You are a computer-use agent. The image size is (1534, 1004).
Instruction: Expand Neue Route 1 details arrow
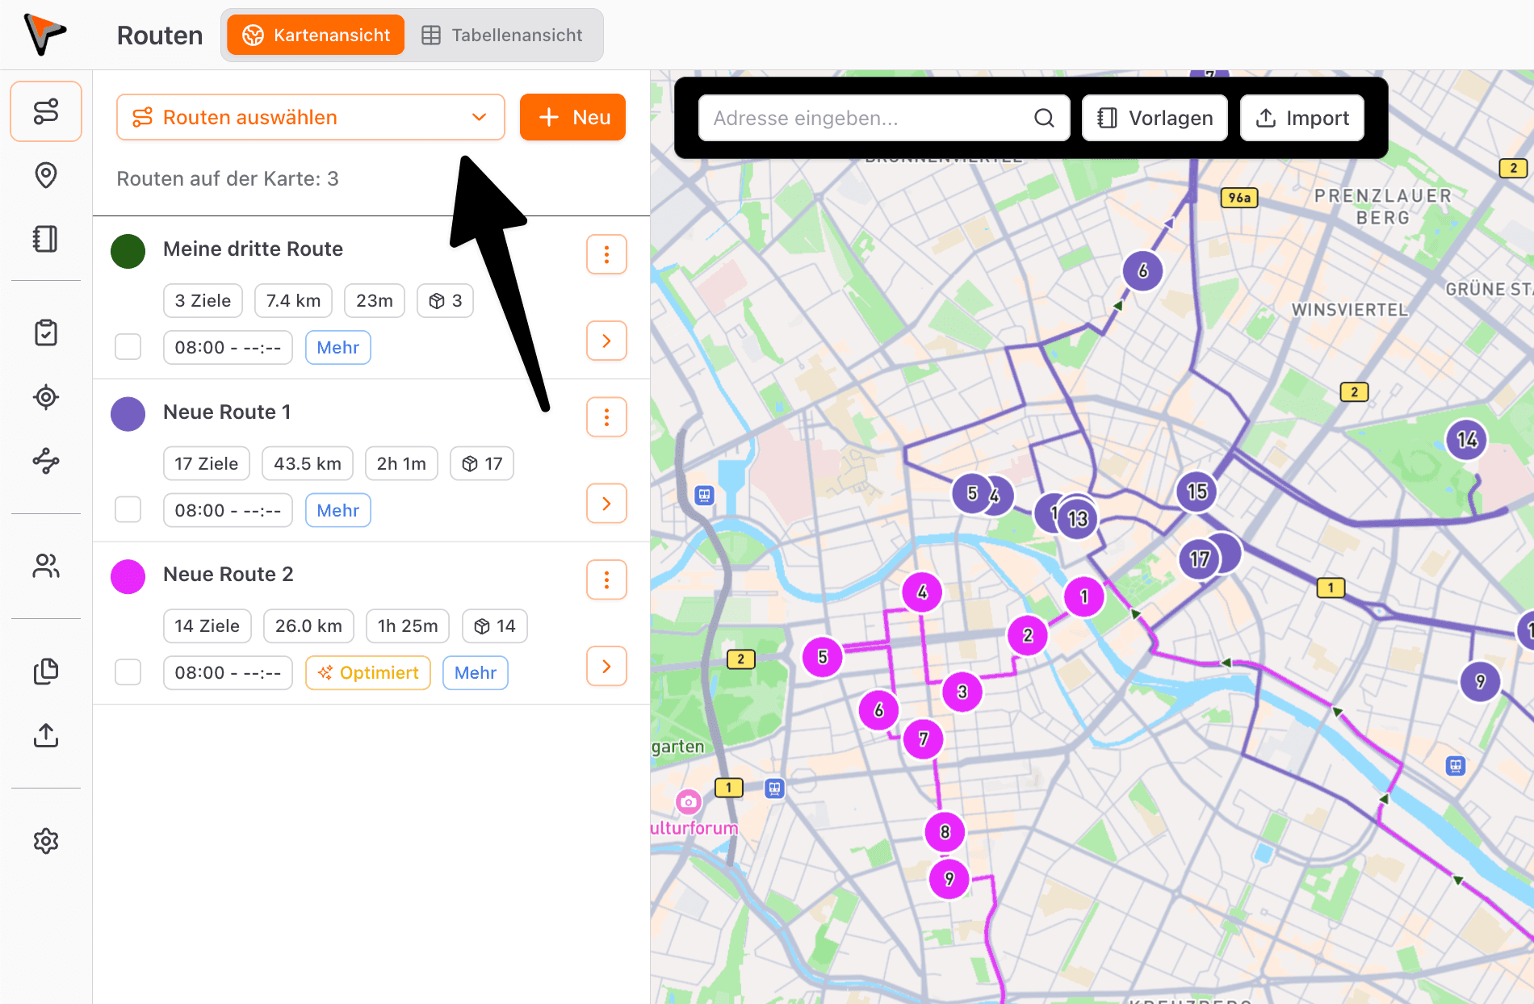[x=606, y=504]
